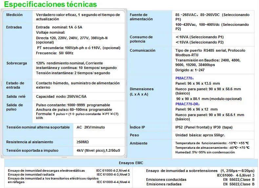The height and width of the screenshot is (188, 259).
Task: Click 'Humedad: 5%~95% sin condensación'
Action: [205, 152]
